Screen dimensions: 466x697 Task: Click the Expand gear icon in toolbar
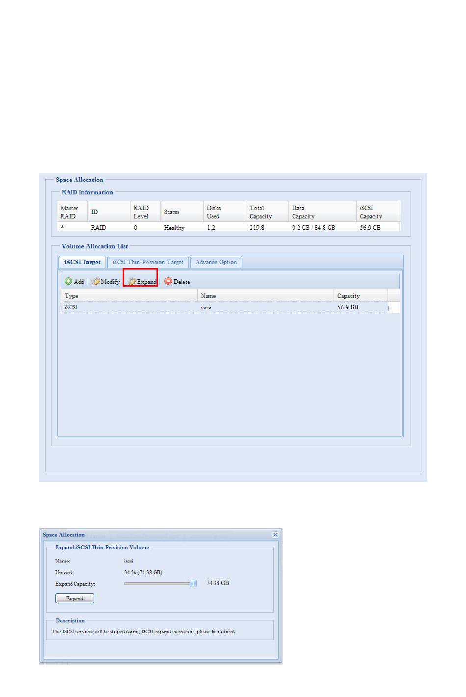131,281
